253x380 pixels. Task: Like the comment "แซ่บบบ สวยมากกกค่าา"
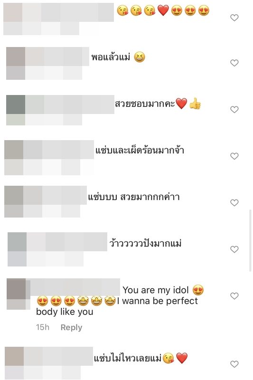point(234,203)
